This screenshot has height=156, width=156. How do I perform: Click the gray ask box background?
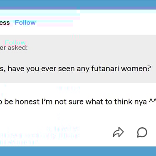(78, 59)
